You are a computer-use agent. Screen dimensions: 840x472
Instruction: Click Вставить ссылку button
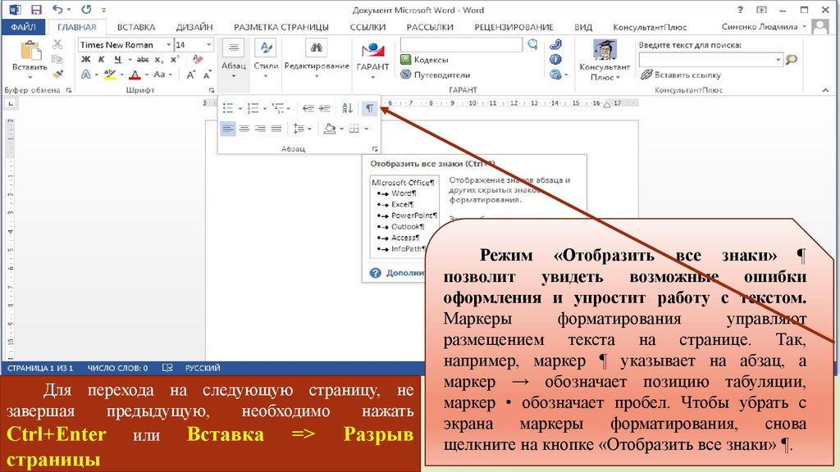(x=681, y=75)
